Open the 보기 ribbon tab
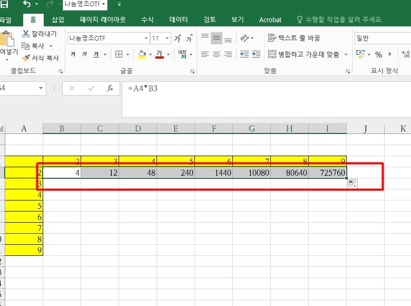Viewport: 411px width, 306px height. [237, 20]
